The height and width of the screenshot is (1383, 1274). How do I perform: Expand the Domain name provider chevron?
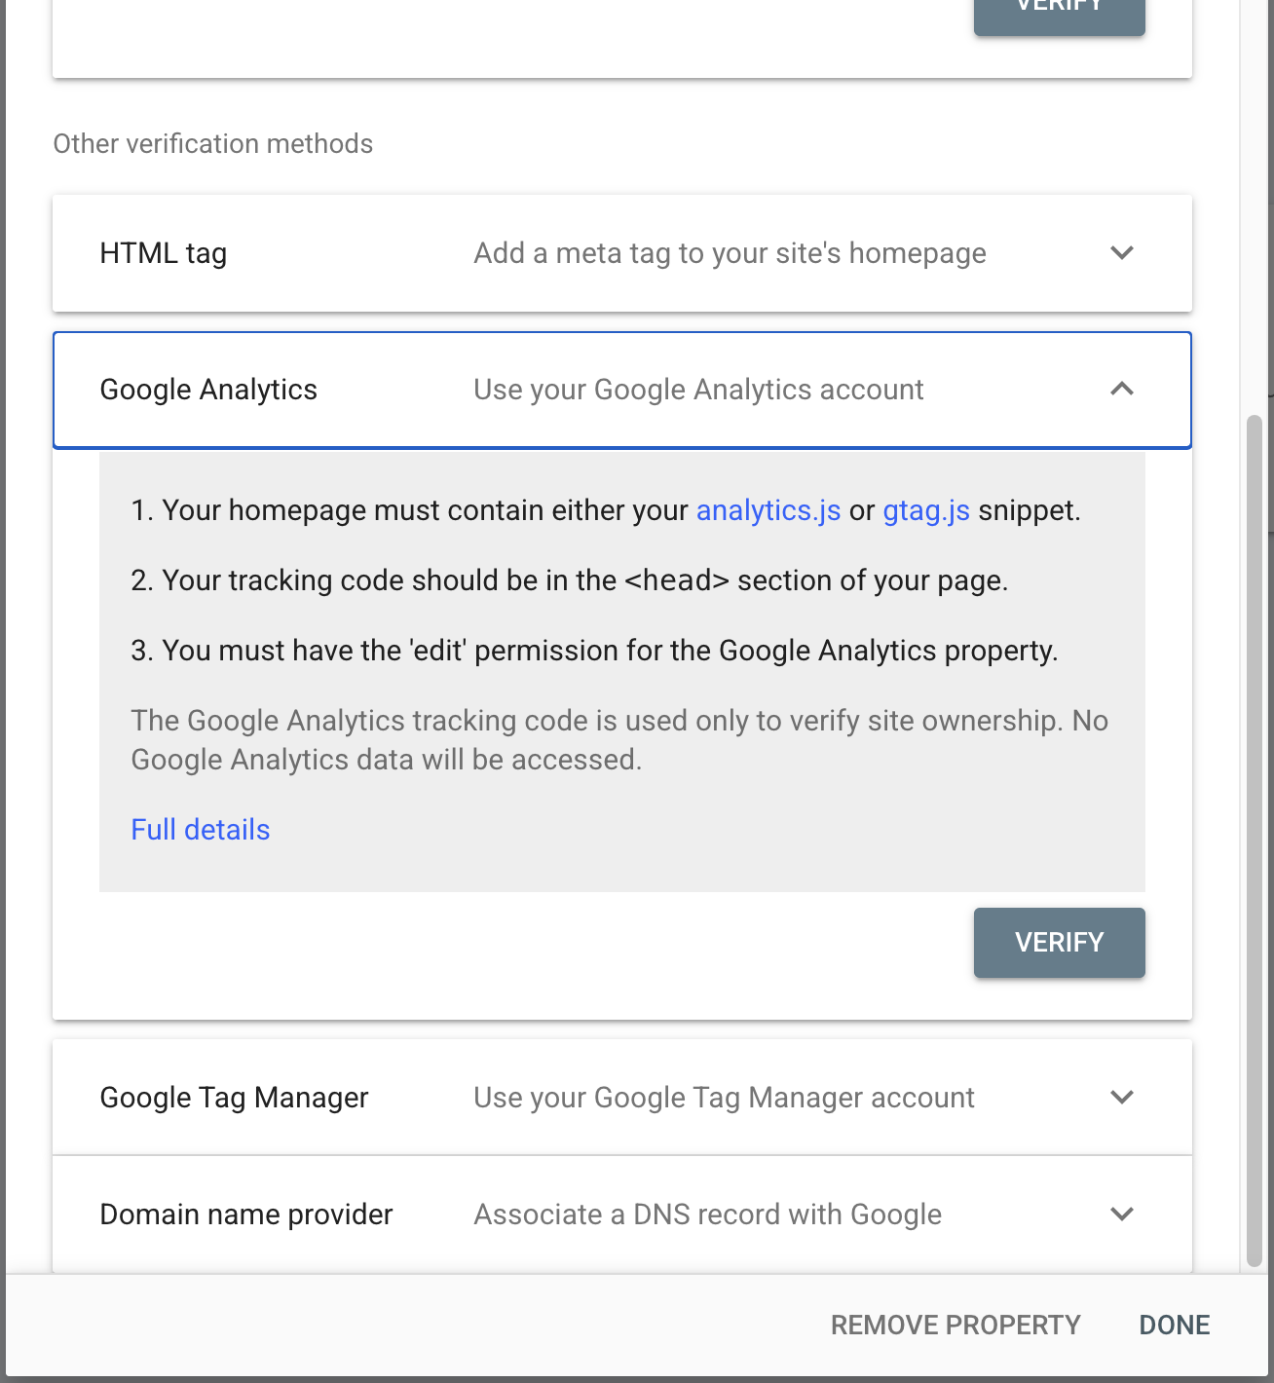pyautogui.click(x=1122, y=1215)
